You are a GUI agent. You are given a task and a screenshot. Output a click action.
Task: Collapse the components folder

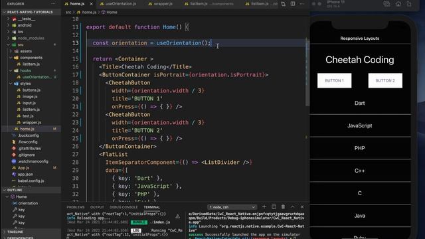pos(31,58)
